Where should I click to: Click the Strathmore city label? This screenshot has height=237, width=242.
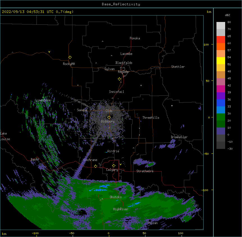click(x=145, y=171)
